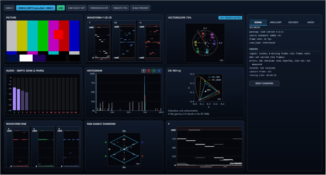326x175 pixels.
Task: Click the audio channel 3 level bar
Action: tap(22, 101)
